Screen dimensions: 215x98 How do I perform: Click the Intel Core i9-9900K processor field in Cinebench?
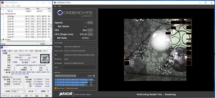coord(79,47)
